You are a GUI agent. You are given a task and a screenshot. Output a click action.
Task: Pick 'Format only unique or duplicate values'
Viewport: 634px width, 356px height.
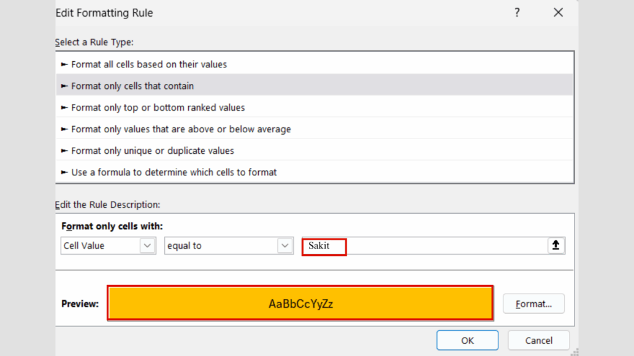[x=152, y=151]
